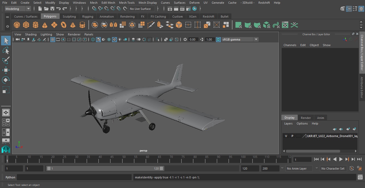Click the open scene folder icon
Screen dimensions: 365x188
coord(46,9)
